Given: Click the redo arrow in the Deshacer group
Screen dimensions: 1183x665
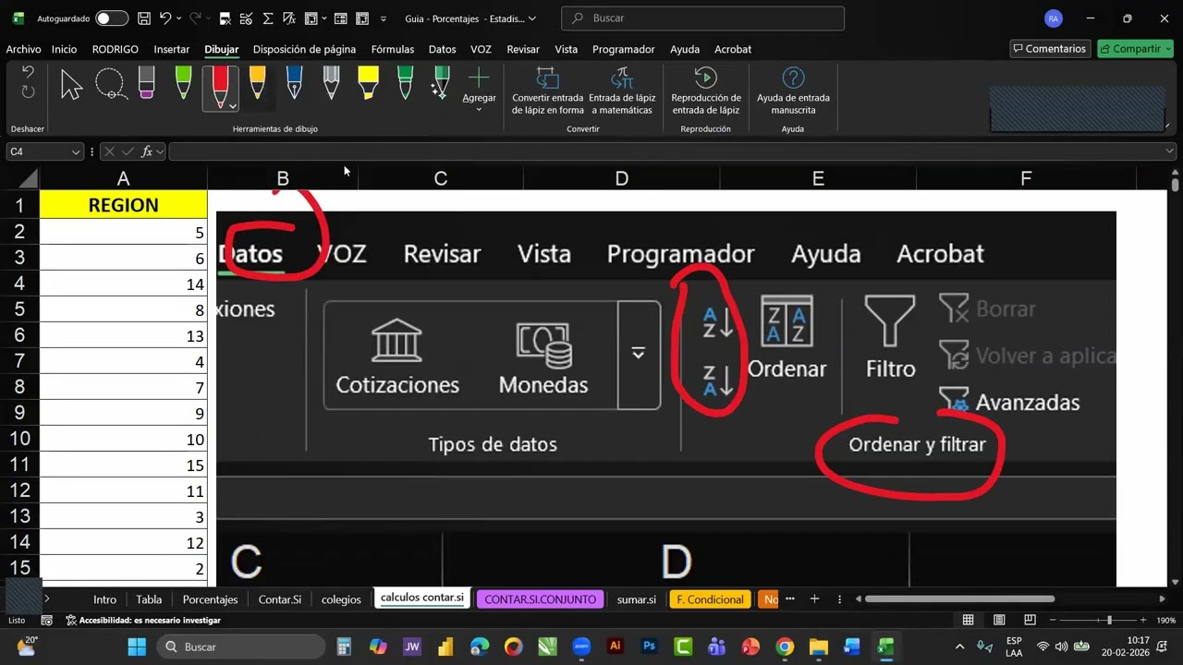Looking at the screenshot, I should tap(28, 91).
